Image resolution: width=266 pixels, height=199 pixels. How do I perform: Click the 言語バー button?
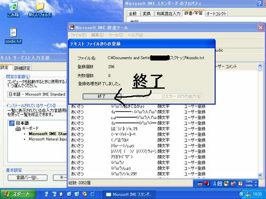pos(28,178)
